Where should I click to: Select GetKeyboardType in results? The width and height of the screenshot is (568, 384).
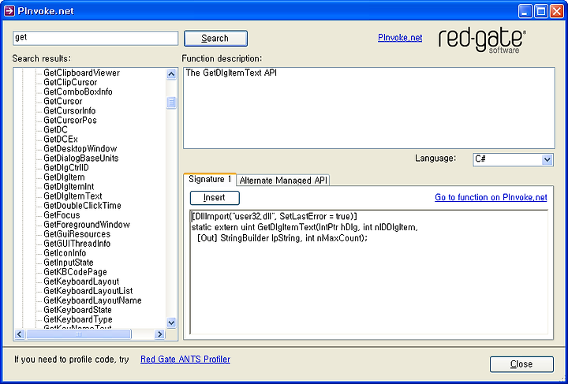point(78,319)
